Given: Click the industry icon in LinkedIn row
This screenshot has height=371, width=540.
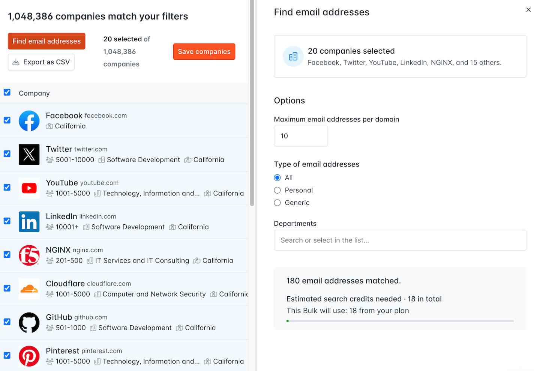Looking at the screenshot, I should (x=86, y=227).
